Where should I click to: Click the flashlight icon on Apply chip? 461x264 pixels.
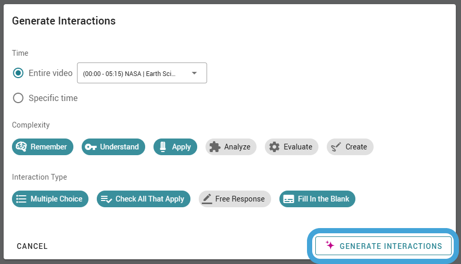coord(163,146)
